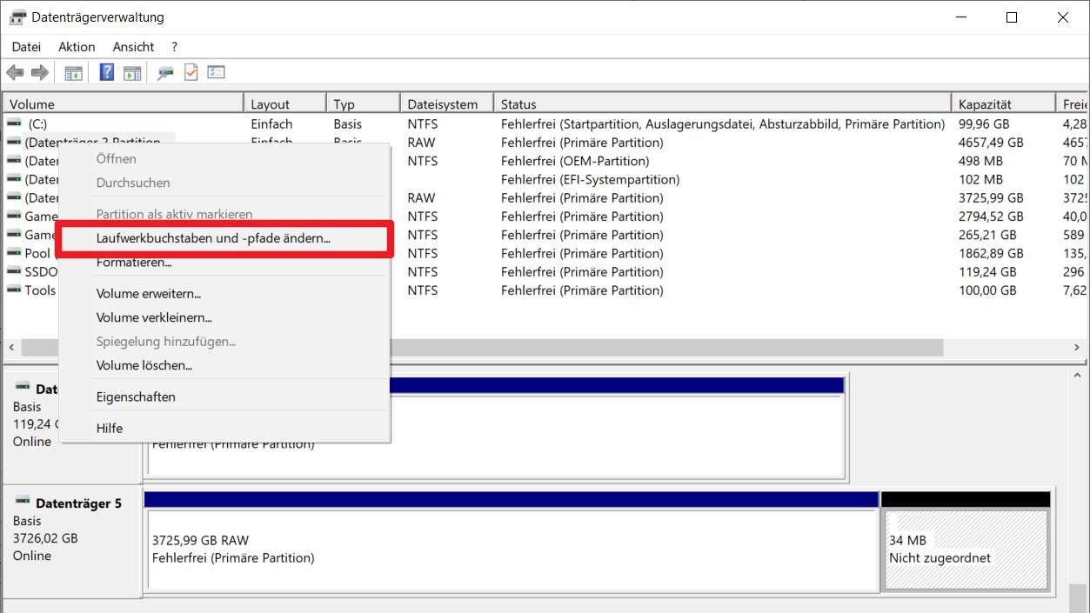The image size is (1090, 613).
Task: Open the Ansicht menu
Action: pos(133,47)
